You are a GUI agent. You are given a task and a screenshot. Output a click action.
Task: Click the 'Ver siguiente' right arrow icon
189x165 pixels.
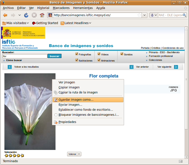pyautogui.click(x=176, y=67)
